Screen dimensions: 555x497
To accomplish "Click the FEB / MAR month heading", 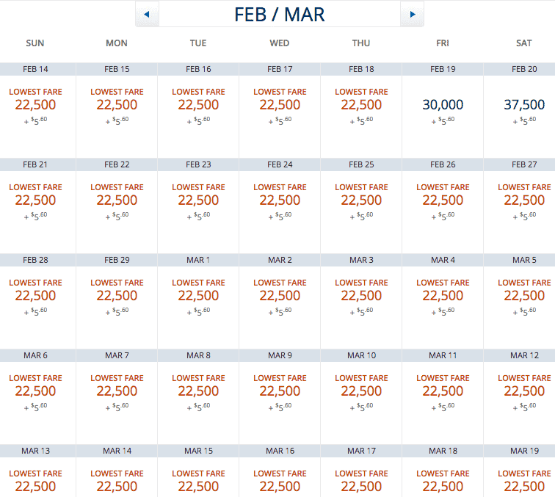I will [279, 14].
